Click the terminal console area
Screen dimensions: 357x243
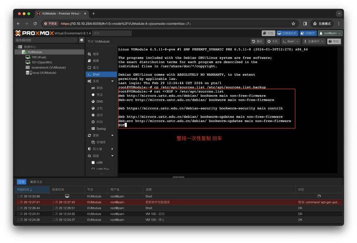point(228,110)
